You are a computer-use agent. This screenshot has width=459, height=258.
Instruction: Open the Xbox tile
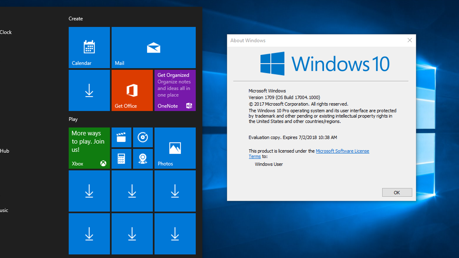(x=89, y=148)
